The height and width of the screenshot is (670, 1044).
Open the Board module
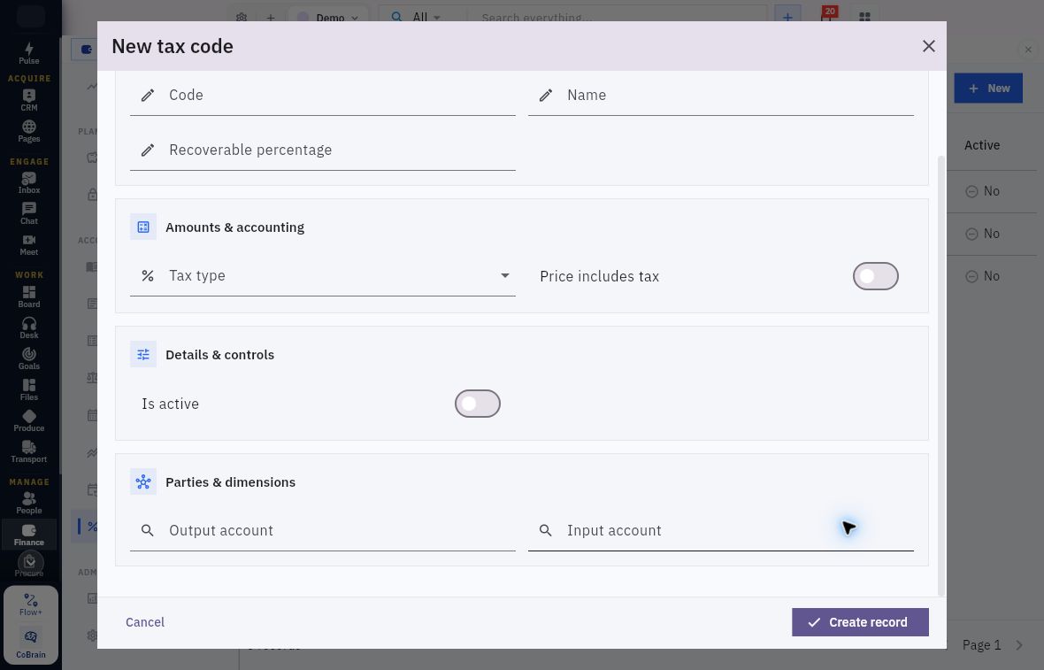coord(28,297)
